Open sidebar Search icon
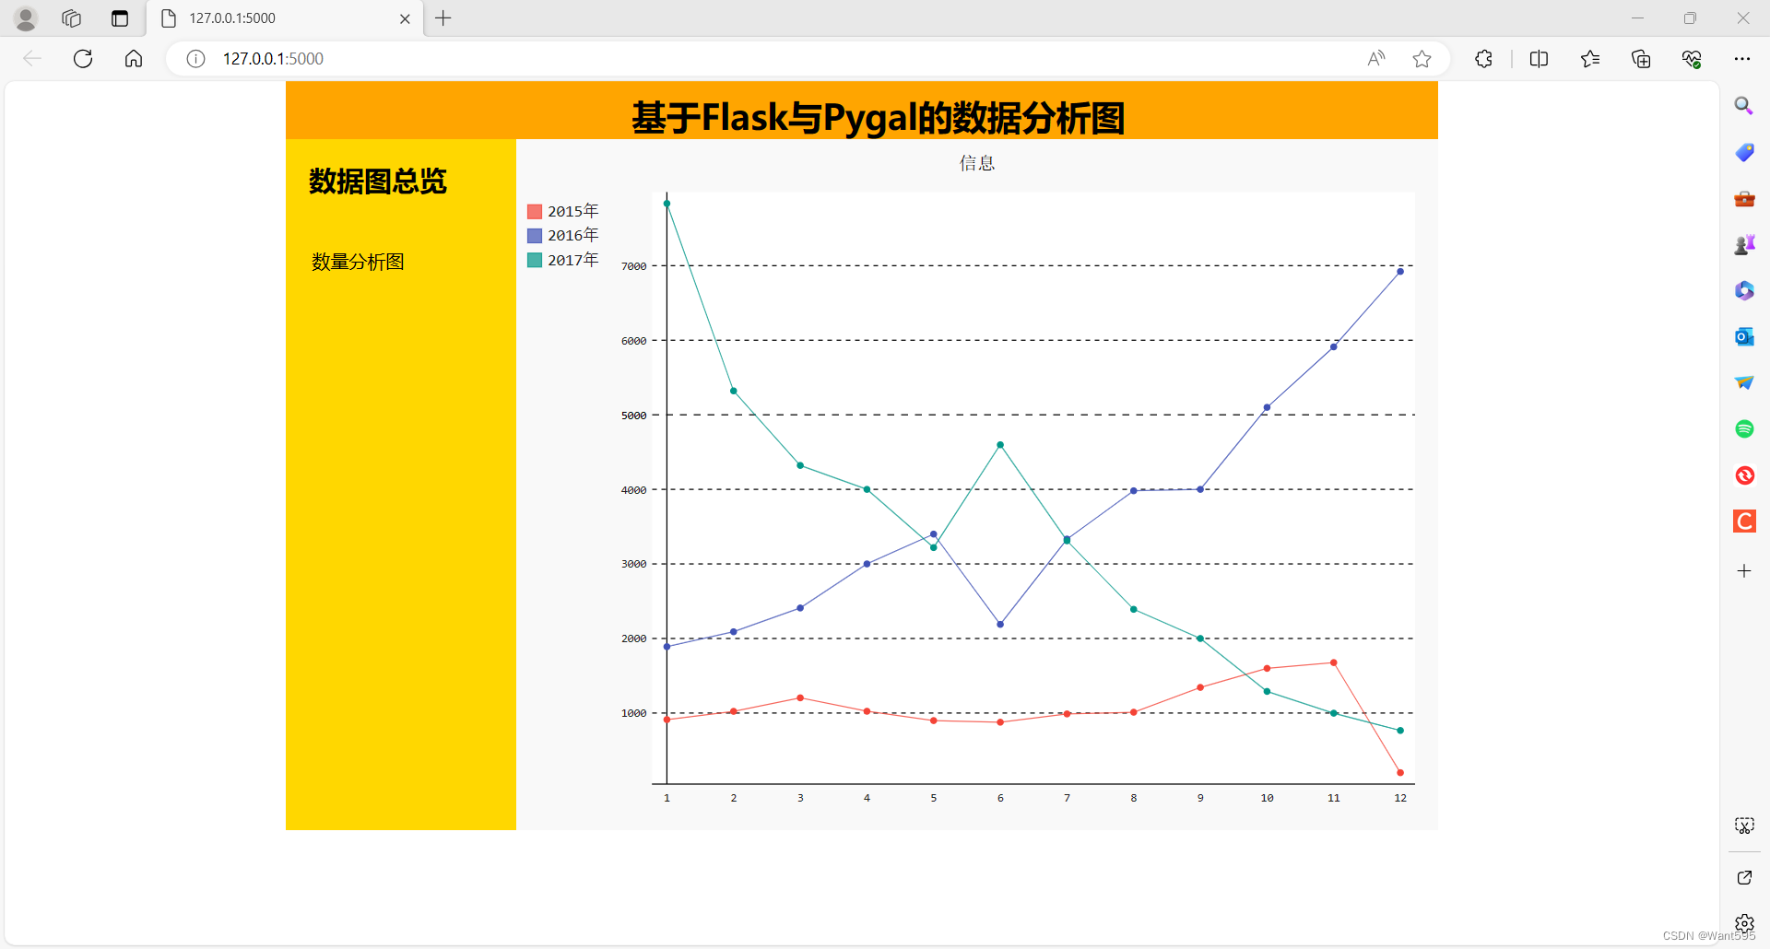 (1744, 106)
